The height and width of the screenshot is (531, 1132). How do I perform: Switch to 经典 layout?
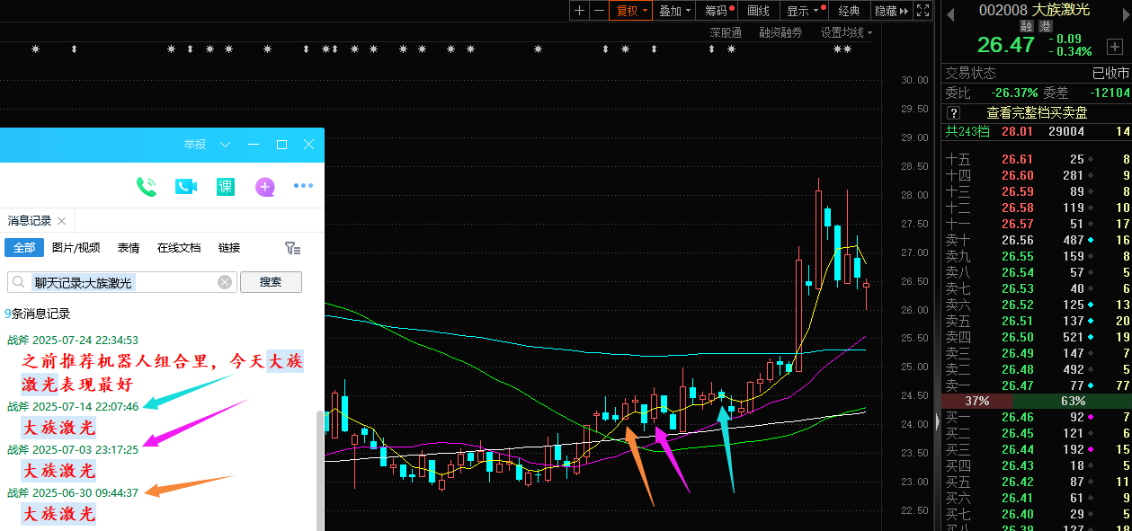point(849,11)
